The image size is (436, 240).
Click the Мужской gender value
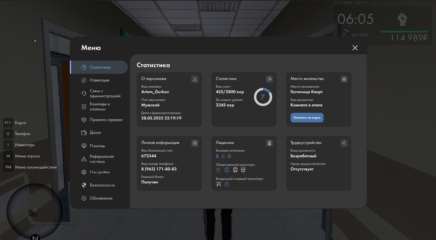point(151,105)
